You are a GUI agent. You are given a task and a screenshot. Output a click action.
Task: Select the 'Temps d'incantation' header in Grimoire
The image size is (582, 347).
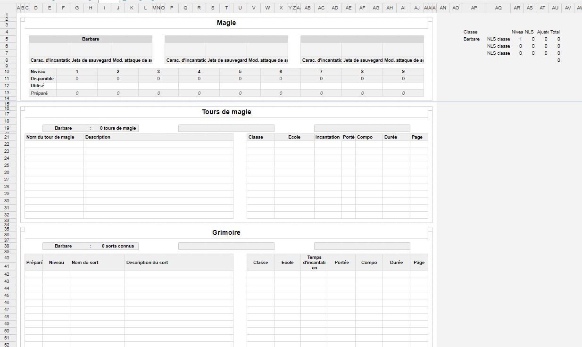click(314, 263)
